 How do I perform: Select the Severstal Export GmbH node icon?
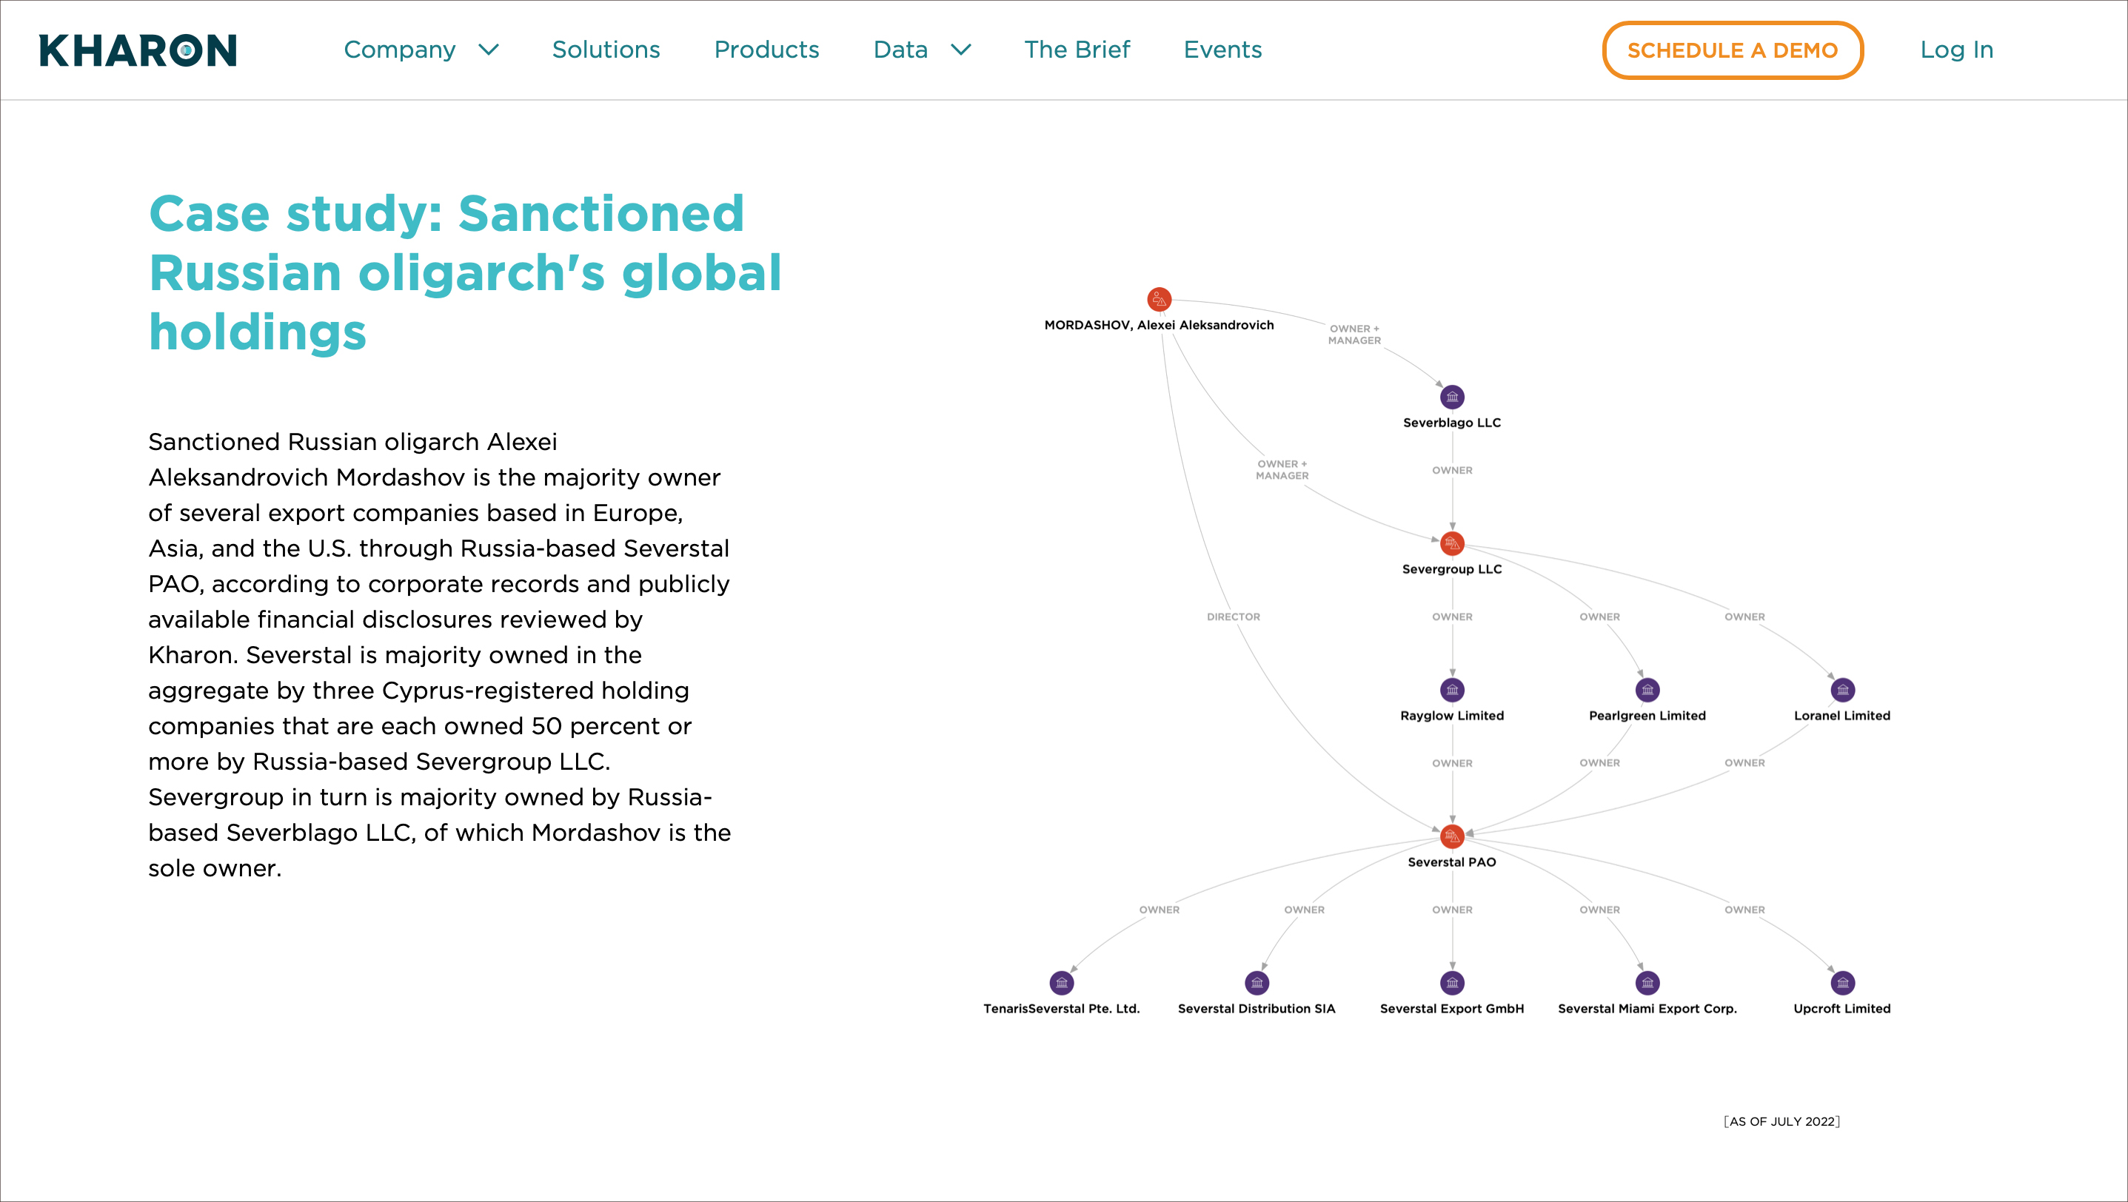tap(1451, 982)
